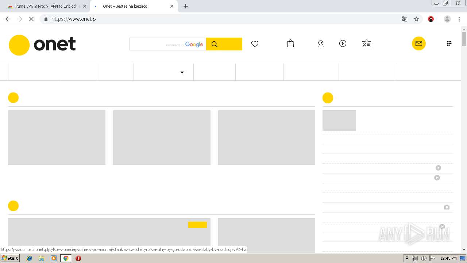Open Onet mail via yellow envelope icon
This screenshot has height=263, width=467.
tap(419, 43)
